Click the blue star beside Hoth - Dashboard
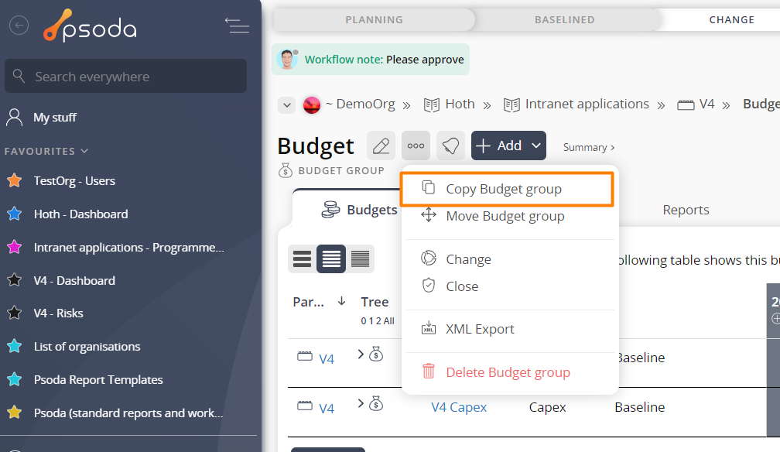This screenshot has width=780, height=452. pos(15,214)
